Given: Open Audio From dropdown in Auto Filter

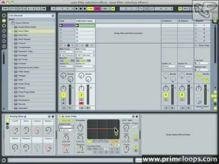Looking at the screenshot, I should 66,127.
